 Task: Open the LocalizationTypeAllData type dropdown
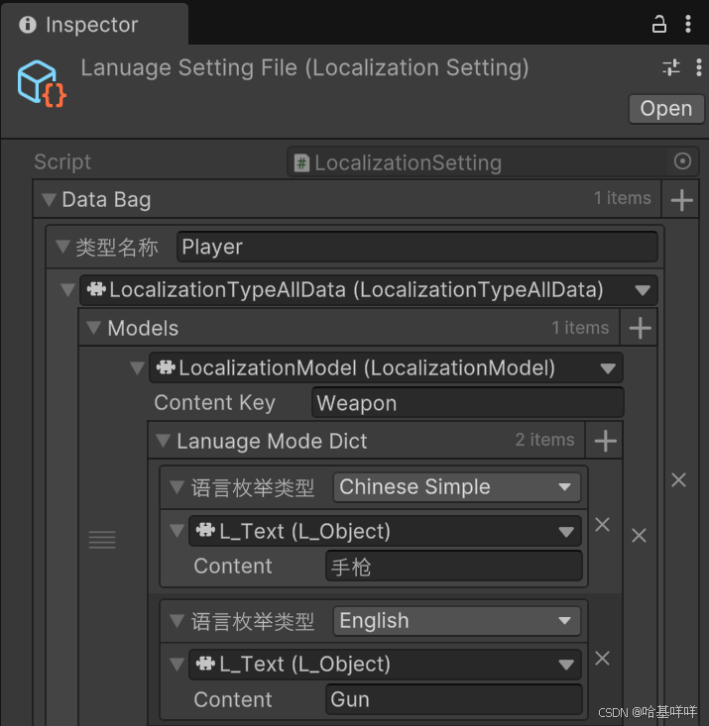[369, 290]
